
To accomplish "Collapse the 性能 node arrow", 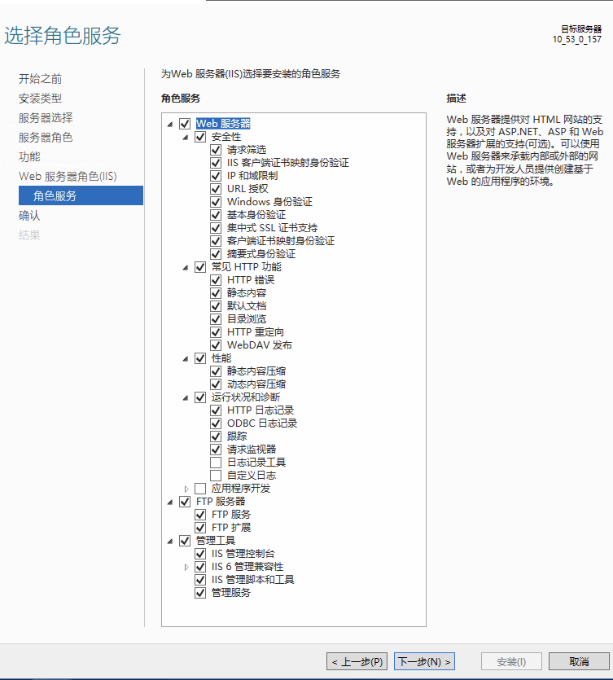I will [x=186, y=359].
